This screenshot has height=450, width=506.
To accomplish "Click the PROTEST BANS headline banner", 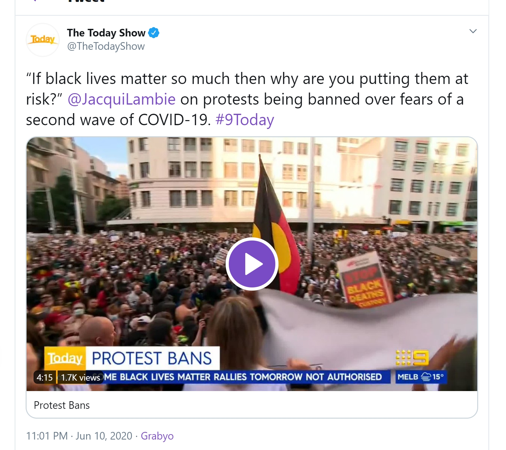I will (x=152, y=358).
